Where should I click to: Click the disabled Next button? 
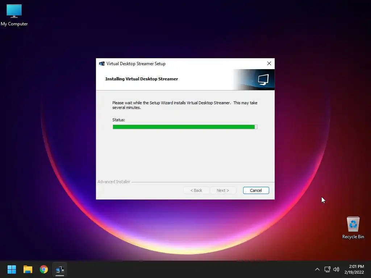point(223,190)
